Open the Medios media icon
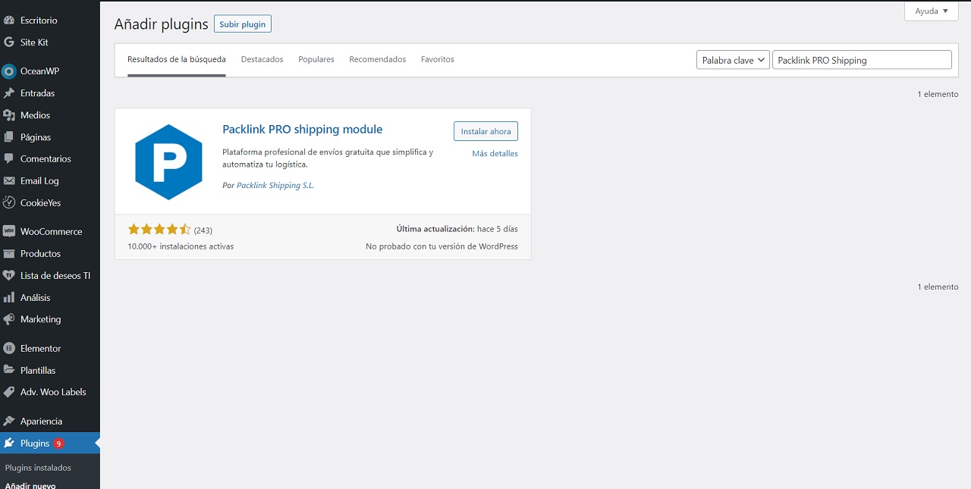Viewport: 971px width, 489px height. (9, 115)
